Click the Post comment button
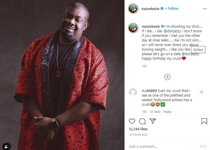This screenshot has width=210, height=150. click(203, 146)
